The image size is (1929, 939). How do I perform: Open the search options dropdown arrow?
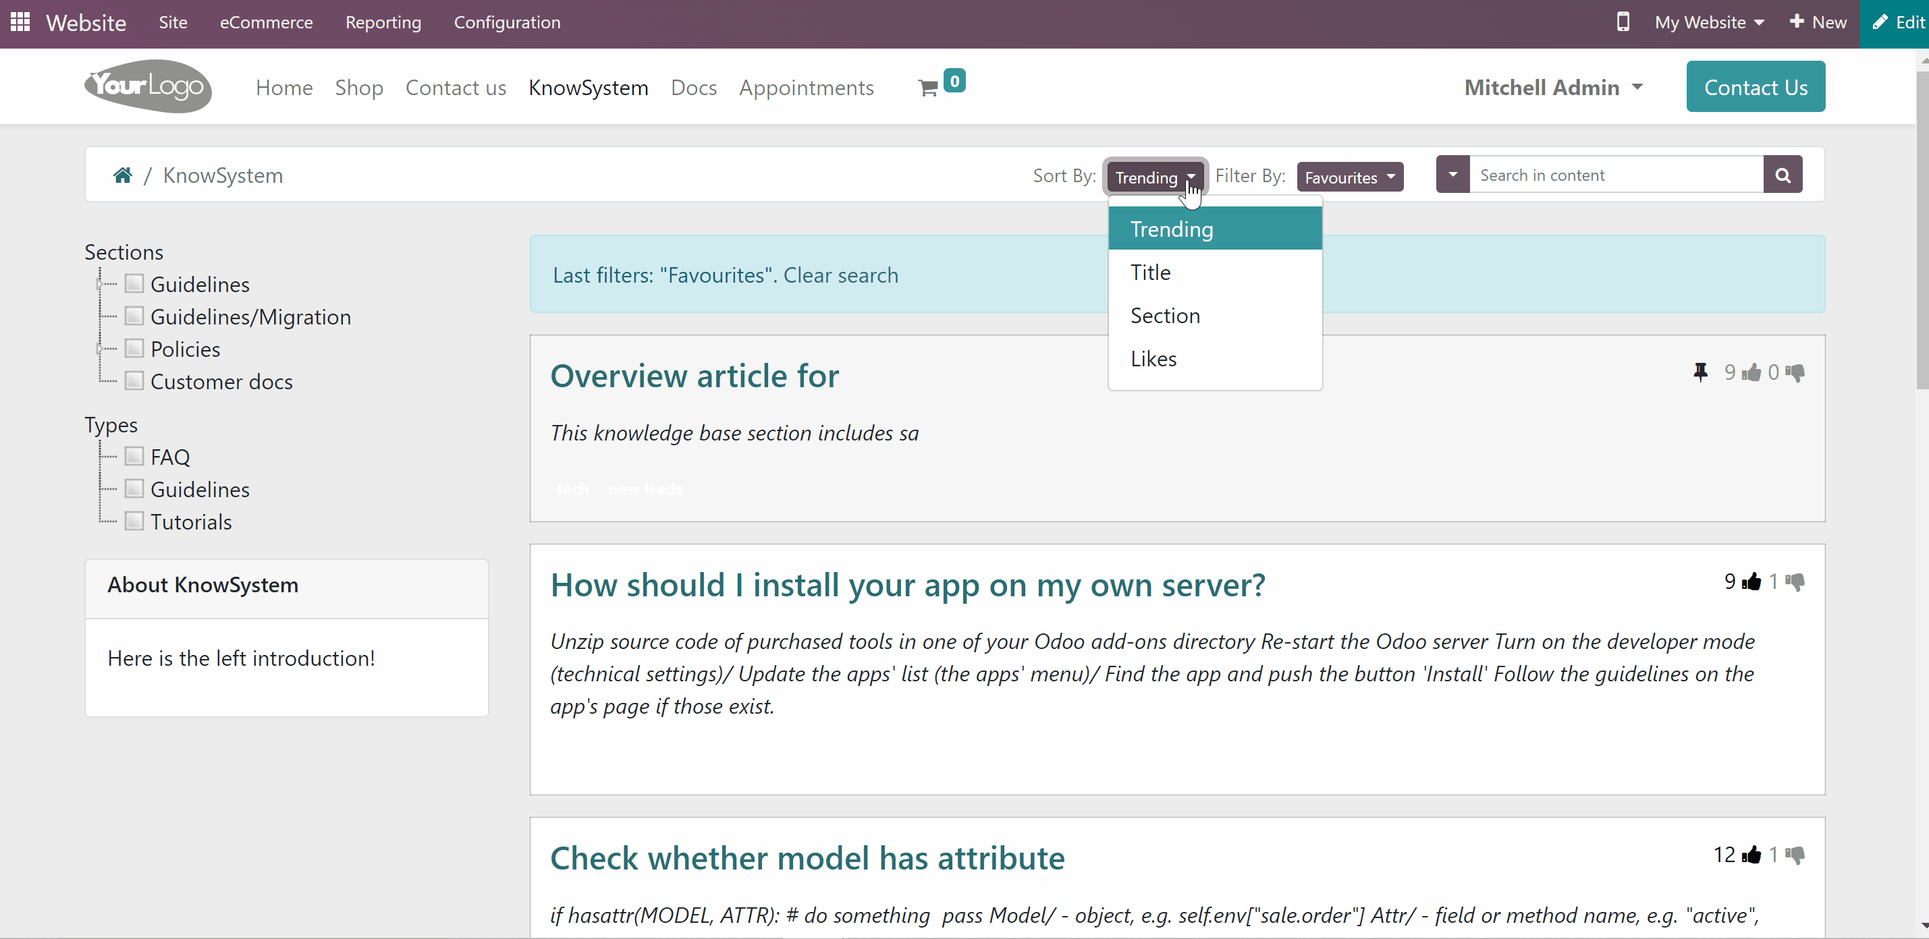click(1452, 175)
